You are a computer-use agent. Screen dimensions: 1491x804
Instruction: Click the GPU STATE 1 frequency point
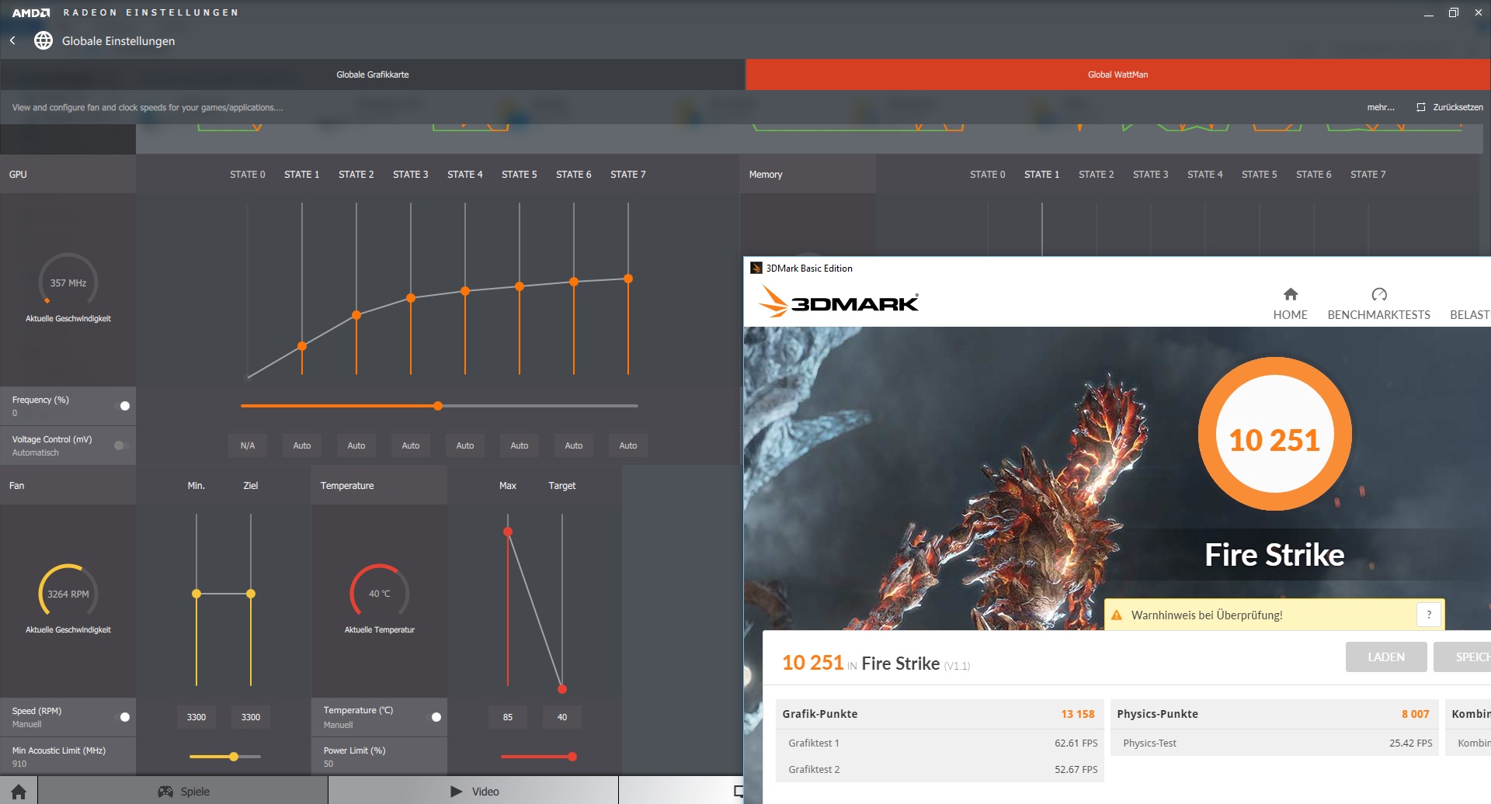coord(302,346)
